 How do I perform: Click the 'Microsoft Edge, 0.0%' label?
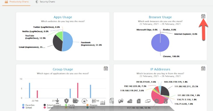[x=147, y=30]
